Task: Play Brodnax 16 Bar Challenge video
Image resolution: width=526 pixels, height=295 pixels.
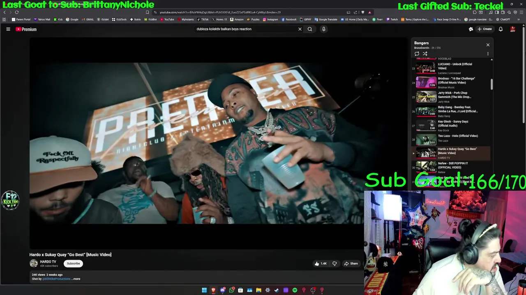Action: [451, 83]
